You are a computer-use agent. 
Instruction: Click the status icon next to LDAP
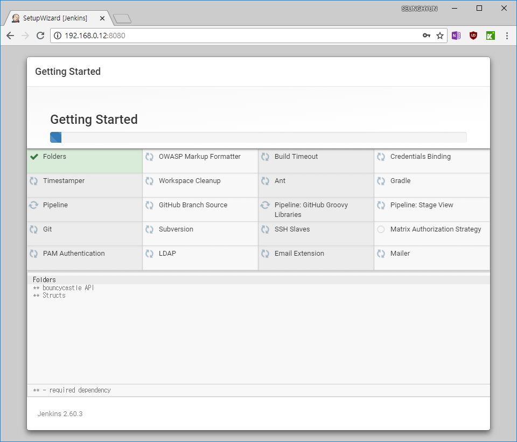(150, 254)
